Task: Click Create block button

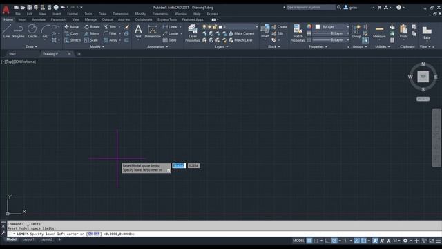Action: pyautogui.click(x=279, y=27)
